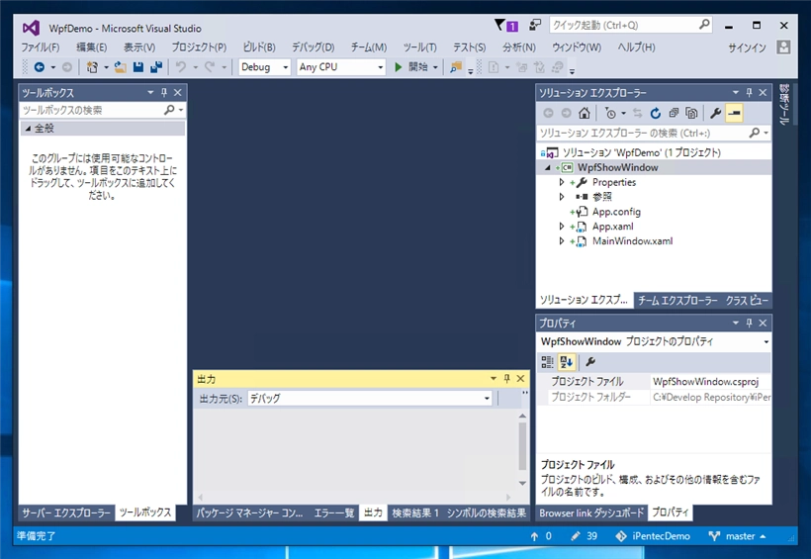
Task: Click the output panel vertical scrollbar
Action: tap(522, 446)
